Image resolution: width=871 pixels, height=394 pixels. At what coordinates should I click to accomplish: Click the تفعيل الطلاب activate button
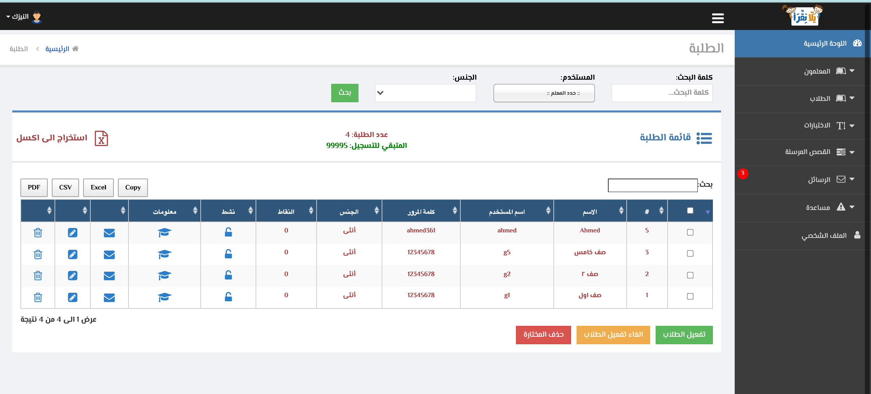[684, 335]
